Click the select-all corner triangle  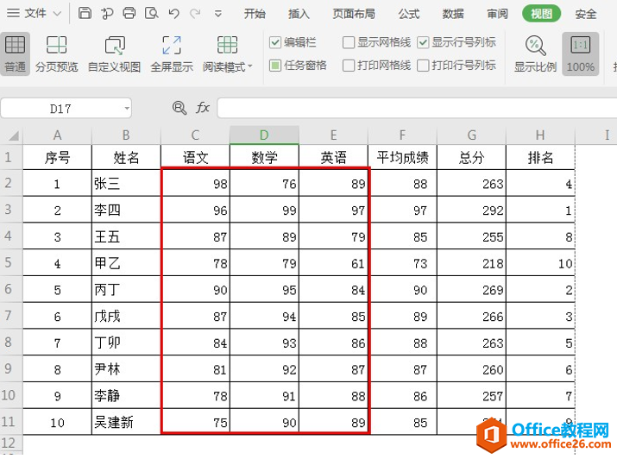[12, 135]
